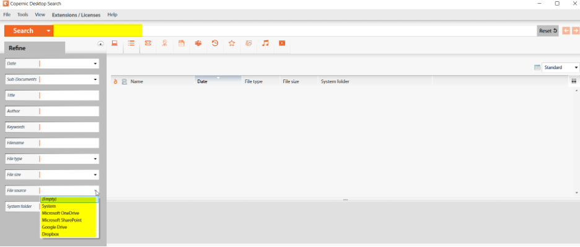
Task: Select the favorites star category icon
Action: (x=232, y=43)
